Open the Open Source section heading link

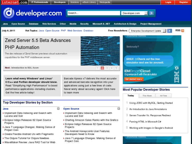point(71,109)
